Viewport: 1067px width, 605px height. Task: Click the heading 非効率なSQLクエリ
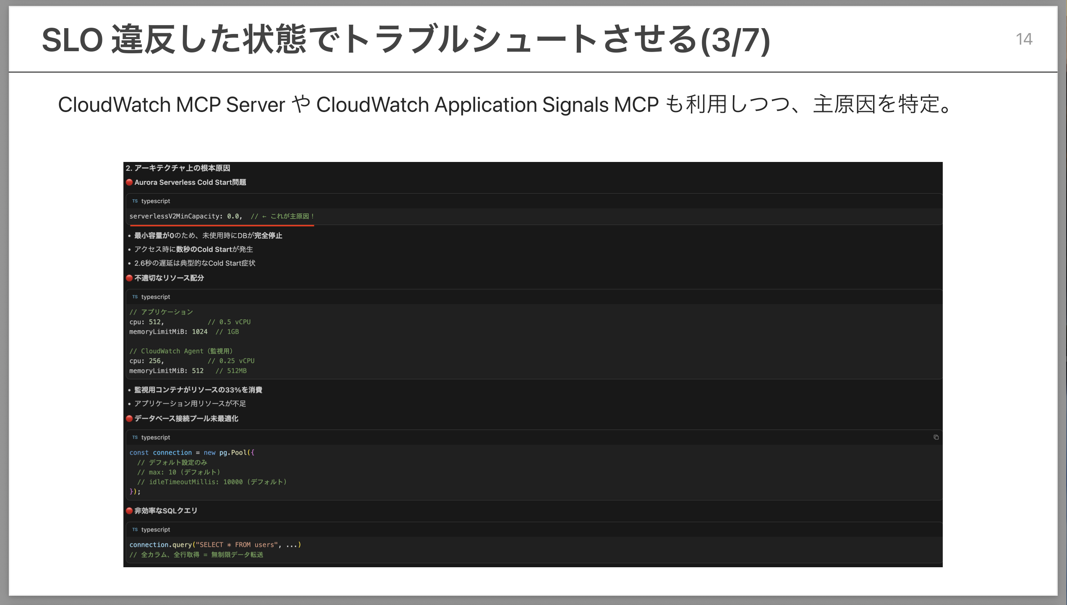(166, 511)
